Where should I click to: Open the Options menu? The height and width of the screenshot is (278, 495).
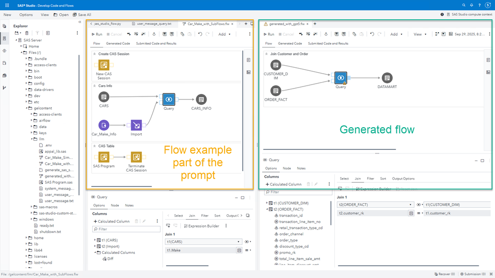click(26, 14)
